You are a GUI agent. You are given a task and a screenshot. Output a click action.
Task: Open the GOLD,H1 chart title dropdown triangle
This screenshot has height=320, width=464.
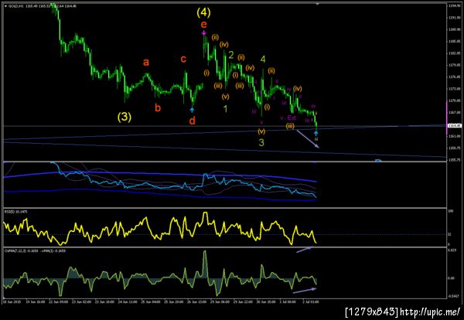point(5,6)
